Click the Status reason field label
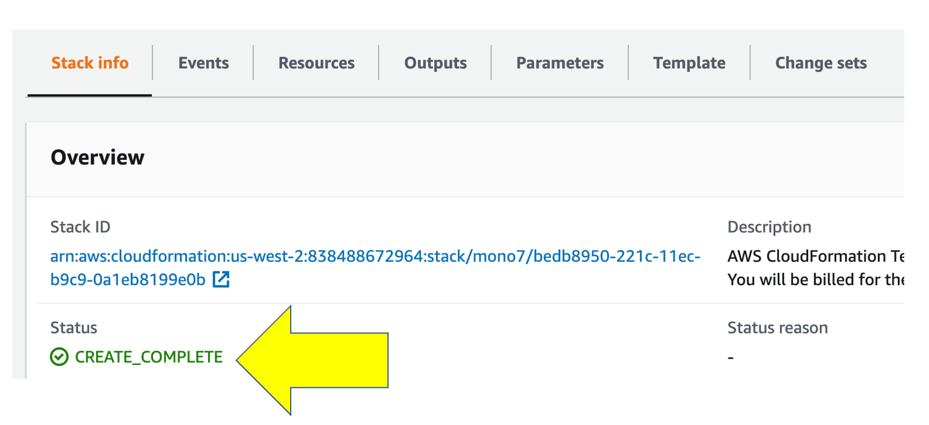 pyautogui.click(x=778, y=328)
